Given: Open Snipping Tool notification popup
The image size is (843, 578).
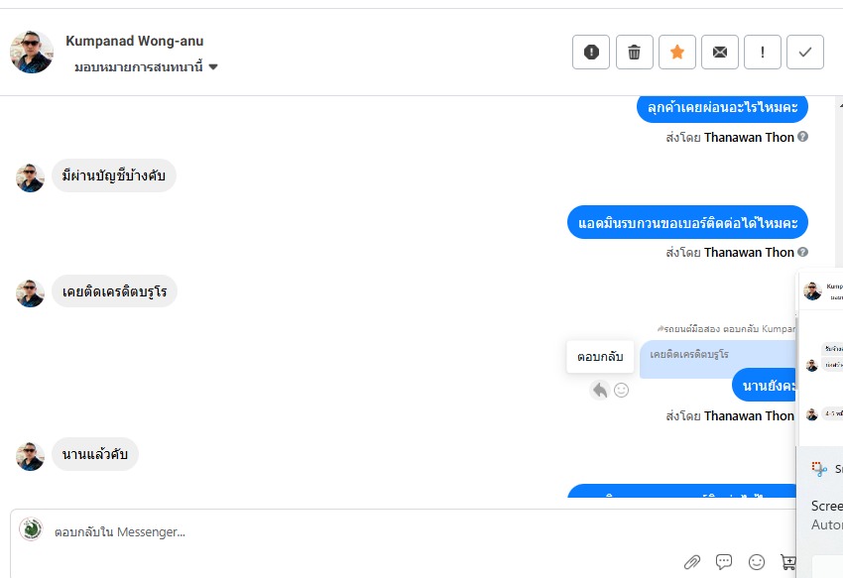Looking at the screenshot, I should [825, 469].
